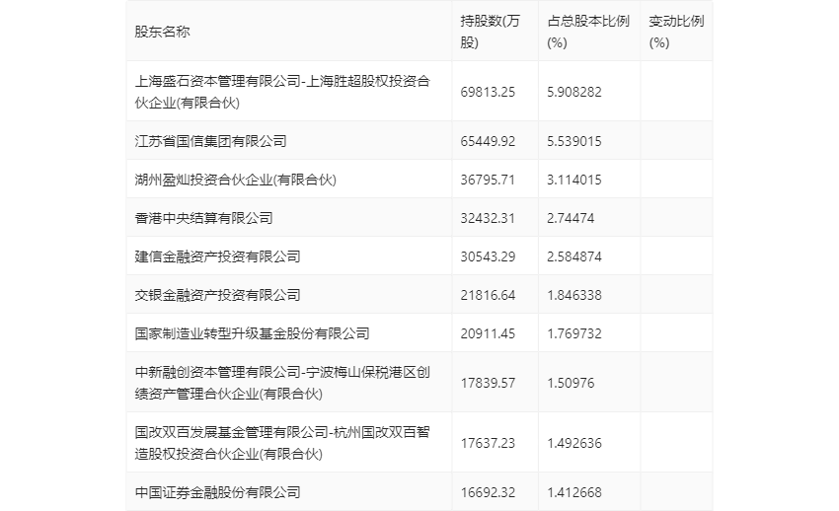The width and height of the screenshot is (839, 511).
Task: Select shareholder 上海盛石资本管理有限公司 row name
Action: [x=282, y=92]
